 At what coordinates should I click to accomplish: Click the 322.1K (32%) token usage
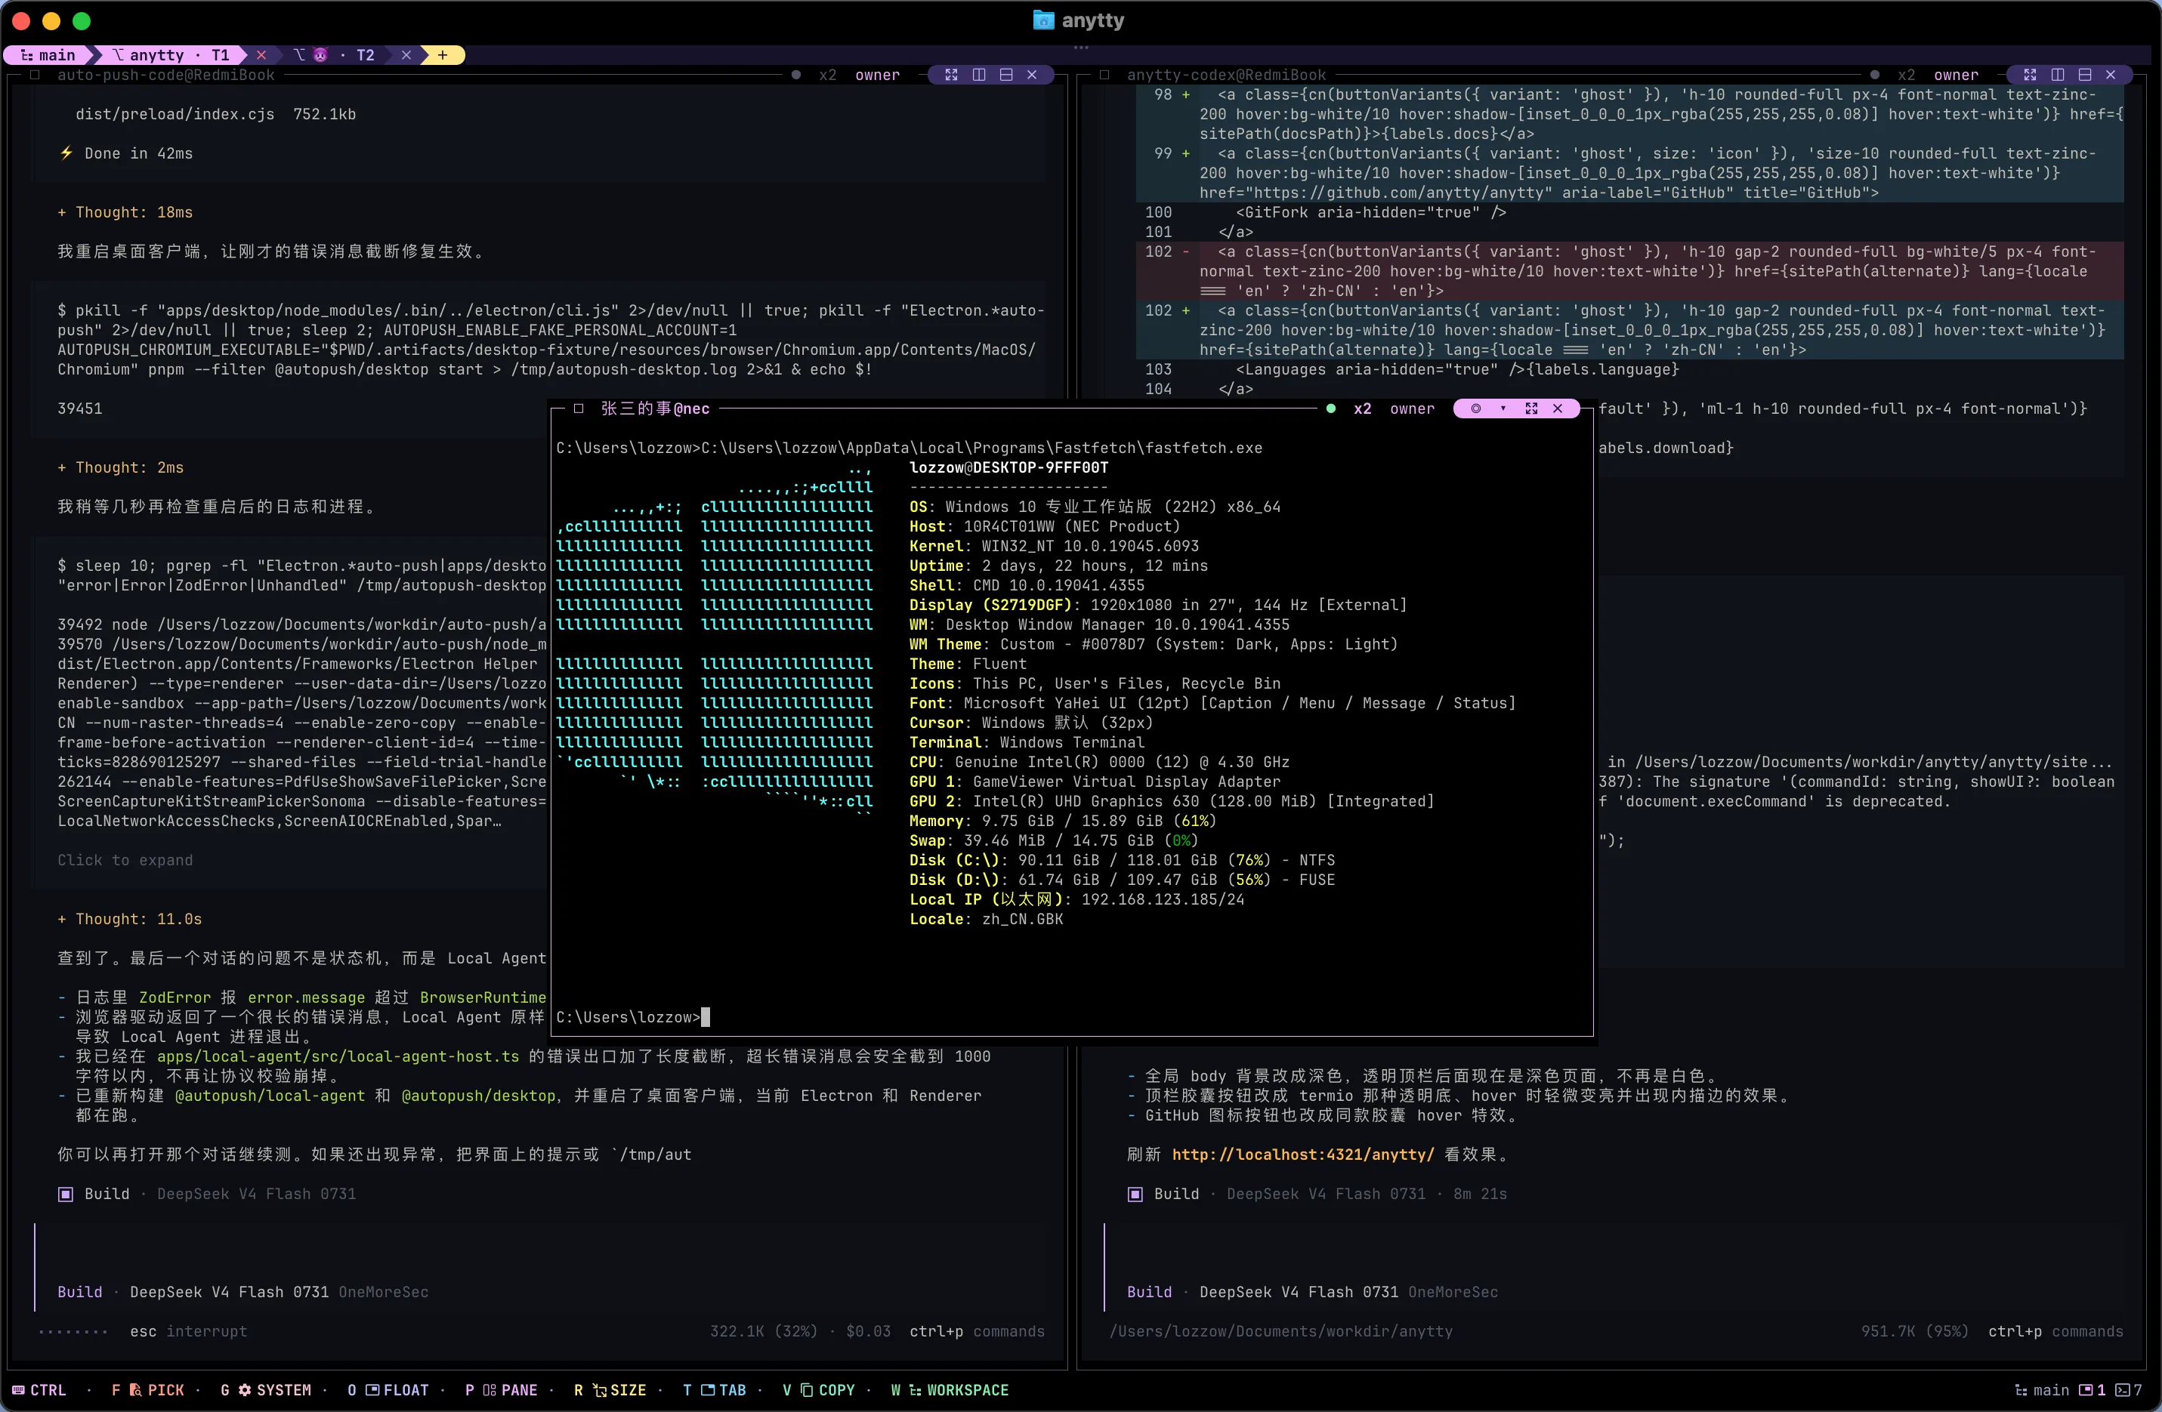[763, 1331]
